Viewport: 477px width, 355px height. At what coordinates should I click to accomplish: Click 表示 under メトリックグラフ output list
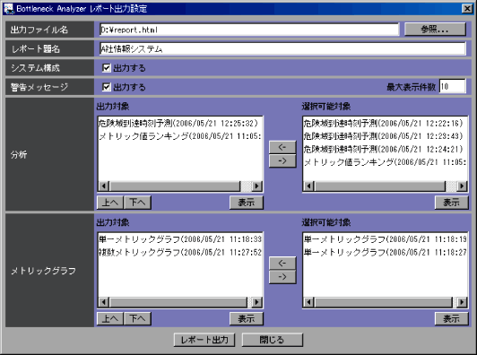(247, 319)
